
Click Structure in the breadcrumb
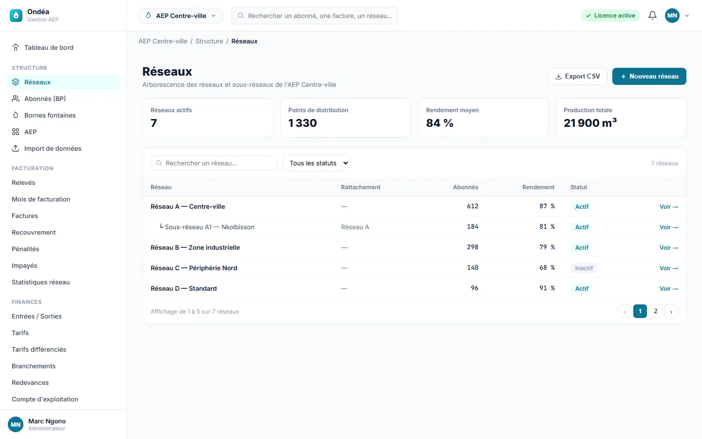tap(209, 41)
